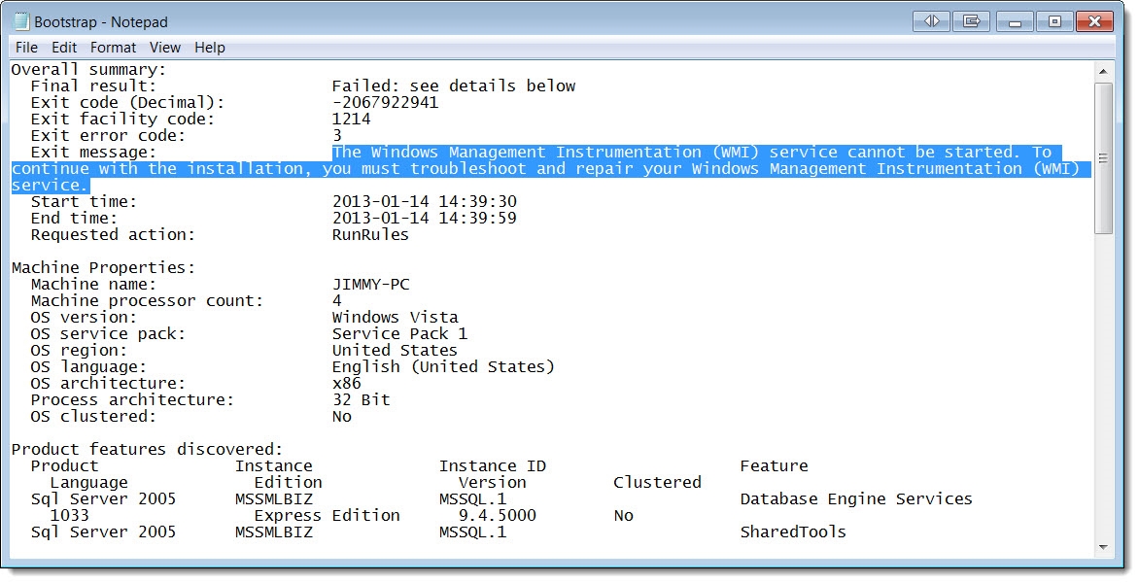Minimize the Bootstrap Notepad window
1139x583 pixels.
click(1015, 20)
